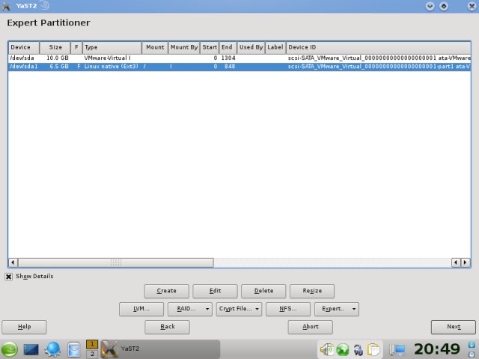Open the Crypt File dropdown

point(239,309)
